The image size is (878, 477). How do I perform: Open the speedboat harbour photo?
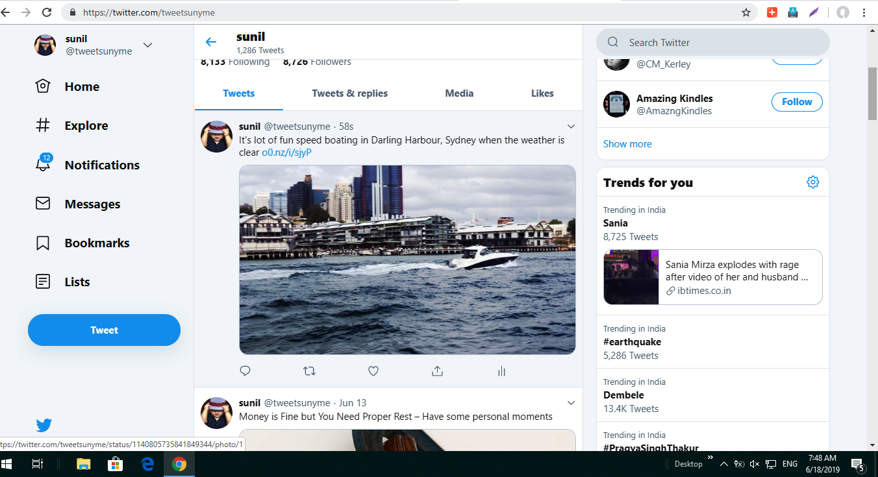[407, 260]
